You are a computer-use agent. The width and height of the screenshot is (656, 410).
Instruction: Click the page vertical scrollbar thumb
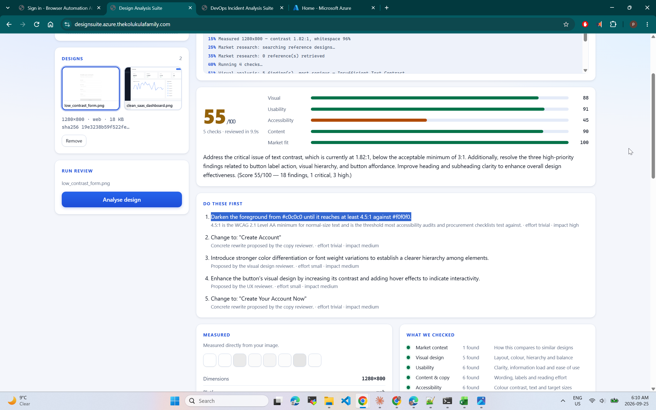click(x=653, y=126)
